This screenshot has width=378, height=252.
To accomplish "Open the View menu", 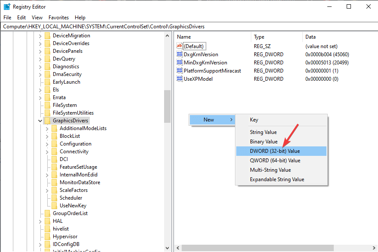I will [x=37, y=18].
